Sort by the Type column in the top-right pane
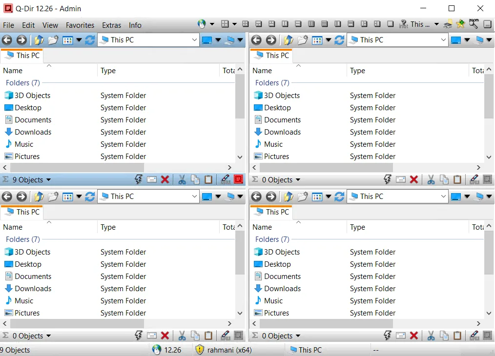 tap(407, 71)
